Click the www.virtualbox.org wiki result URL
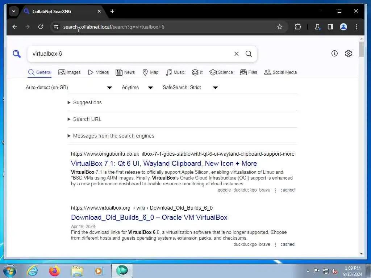Image resolution: width=371 pixels, height=278 pixels. (142, 208)
